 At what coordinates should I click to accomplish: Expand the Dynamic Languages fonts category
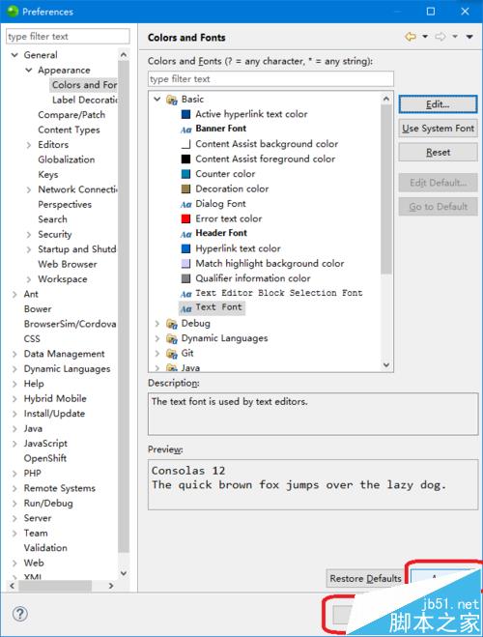157,338
